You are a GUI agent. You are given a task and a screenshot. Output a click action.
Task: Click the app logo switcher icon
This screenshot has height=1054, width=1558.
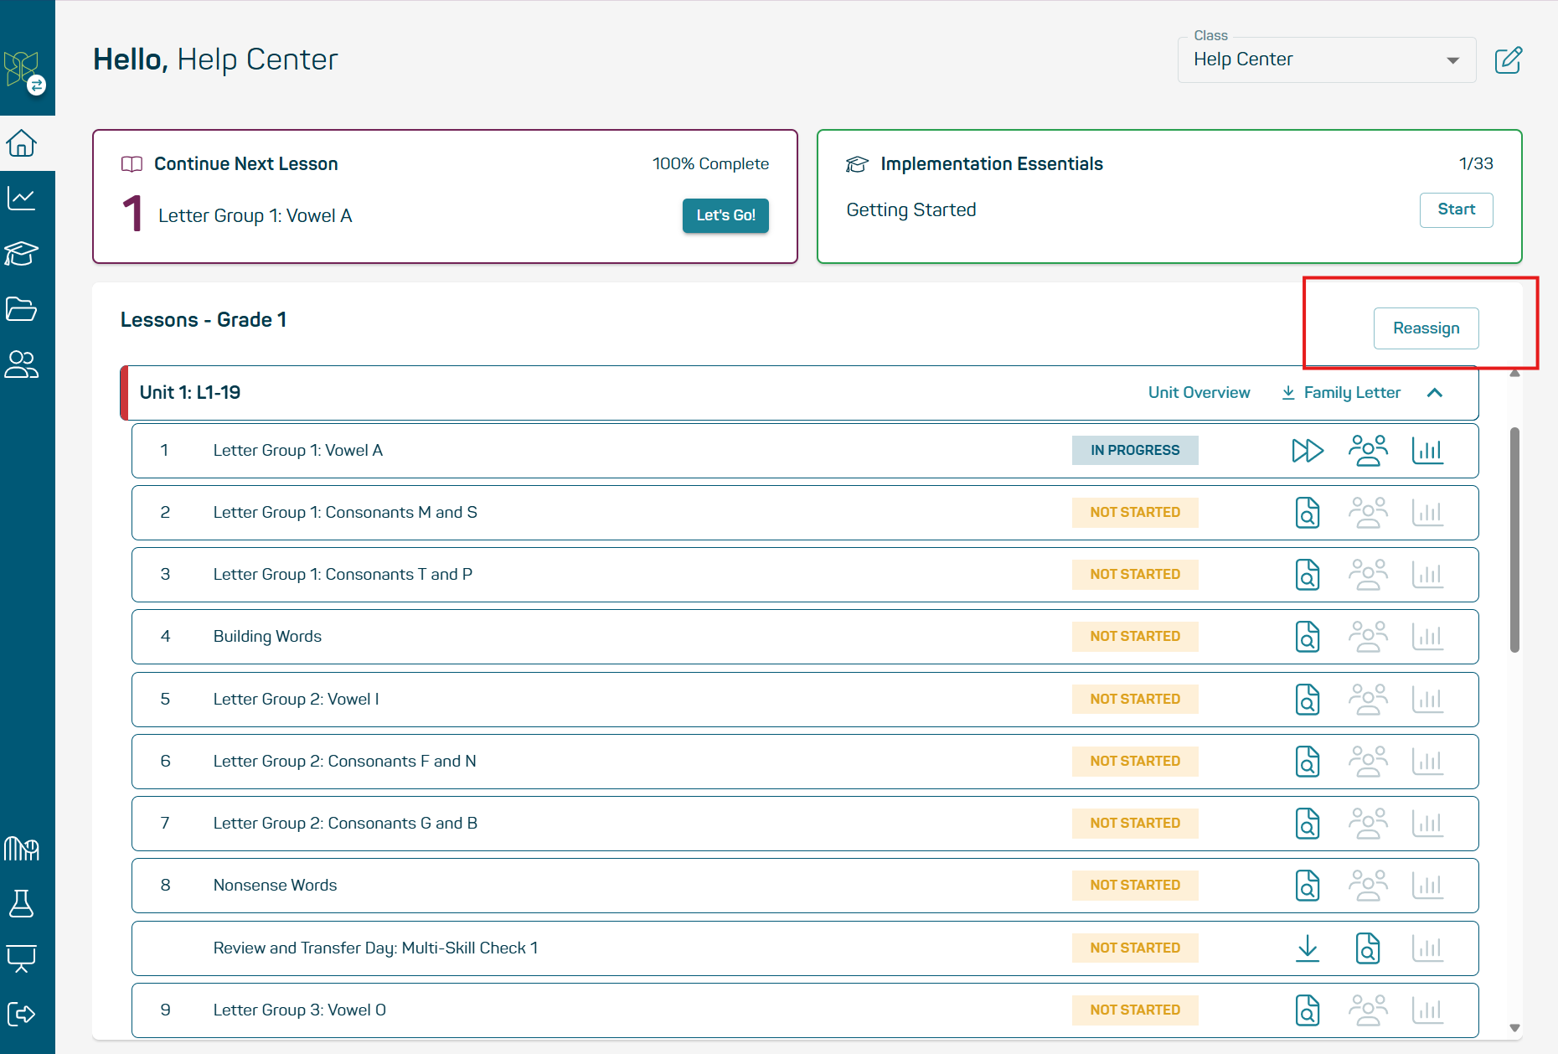(x=25, y=71)
